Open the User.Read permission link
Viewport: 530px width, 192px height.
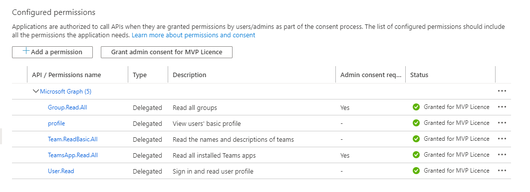coord(61,171)
